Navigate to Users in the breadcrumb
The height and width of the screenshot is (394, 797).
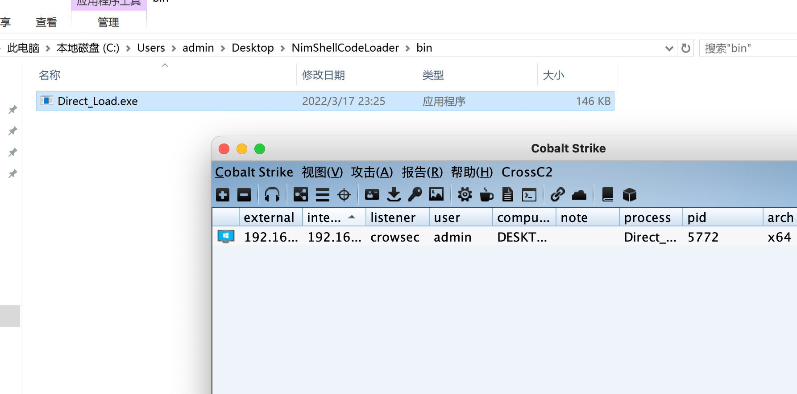pos(151,48)
